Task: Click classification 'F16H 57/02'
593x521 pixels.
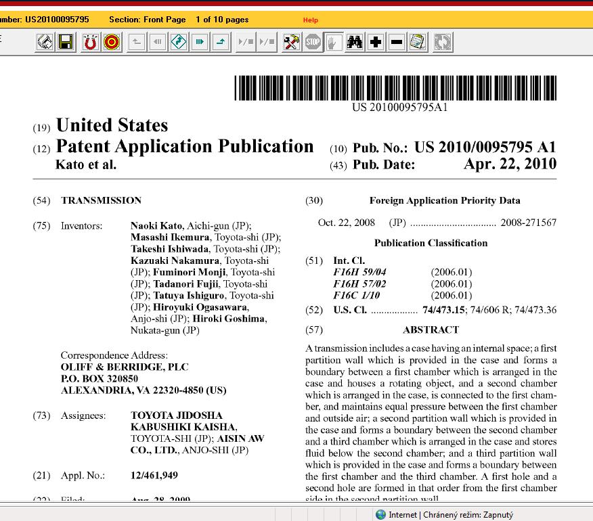Action: pyautogui.click(x=359, y=284)
